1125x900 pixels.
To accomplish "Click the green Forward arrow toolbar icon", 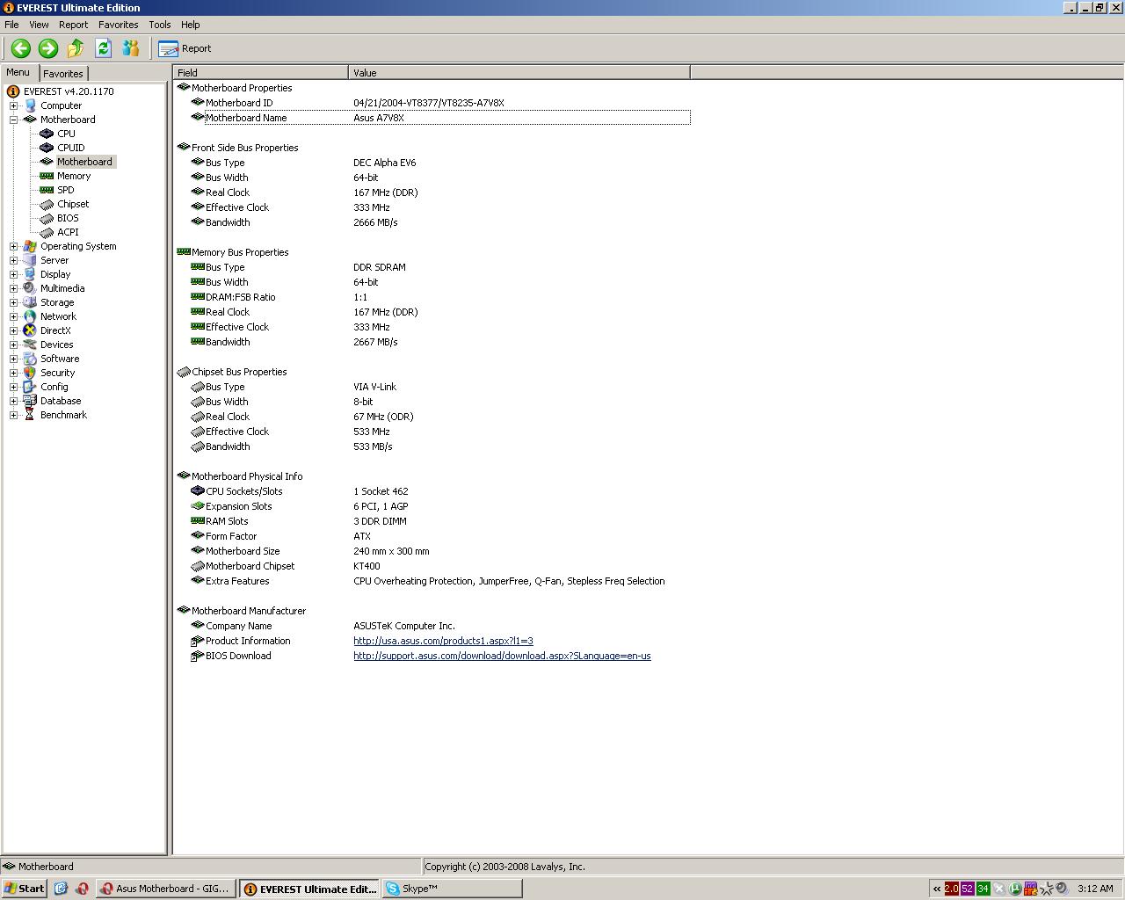I will point(48,48).
